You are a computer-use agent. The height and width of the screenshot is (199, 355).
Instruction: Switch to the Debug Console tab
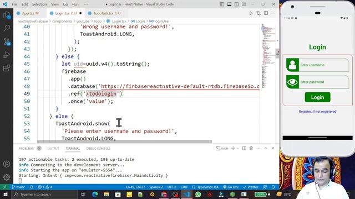[98, 149]
